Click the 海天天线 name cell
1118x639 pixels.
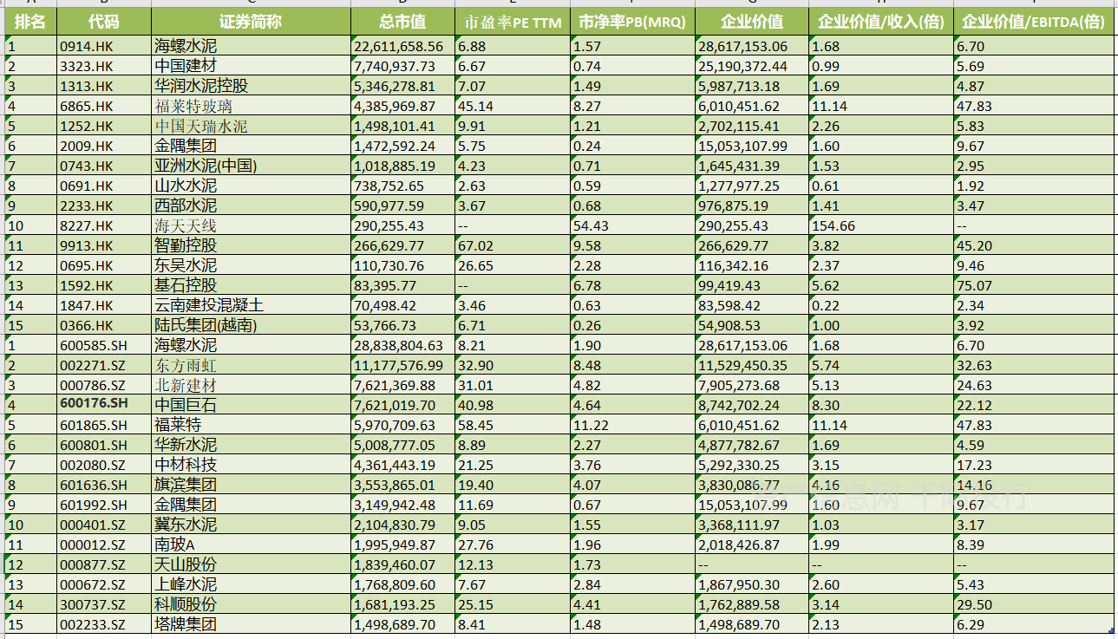(251, 226)
